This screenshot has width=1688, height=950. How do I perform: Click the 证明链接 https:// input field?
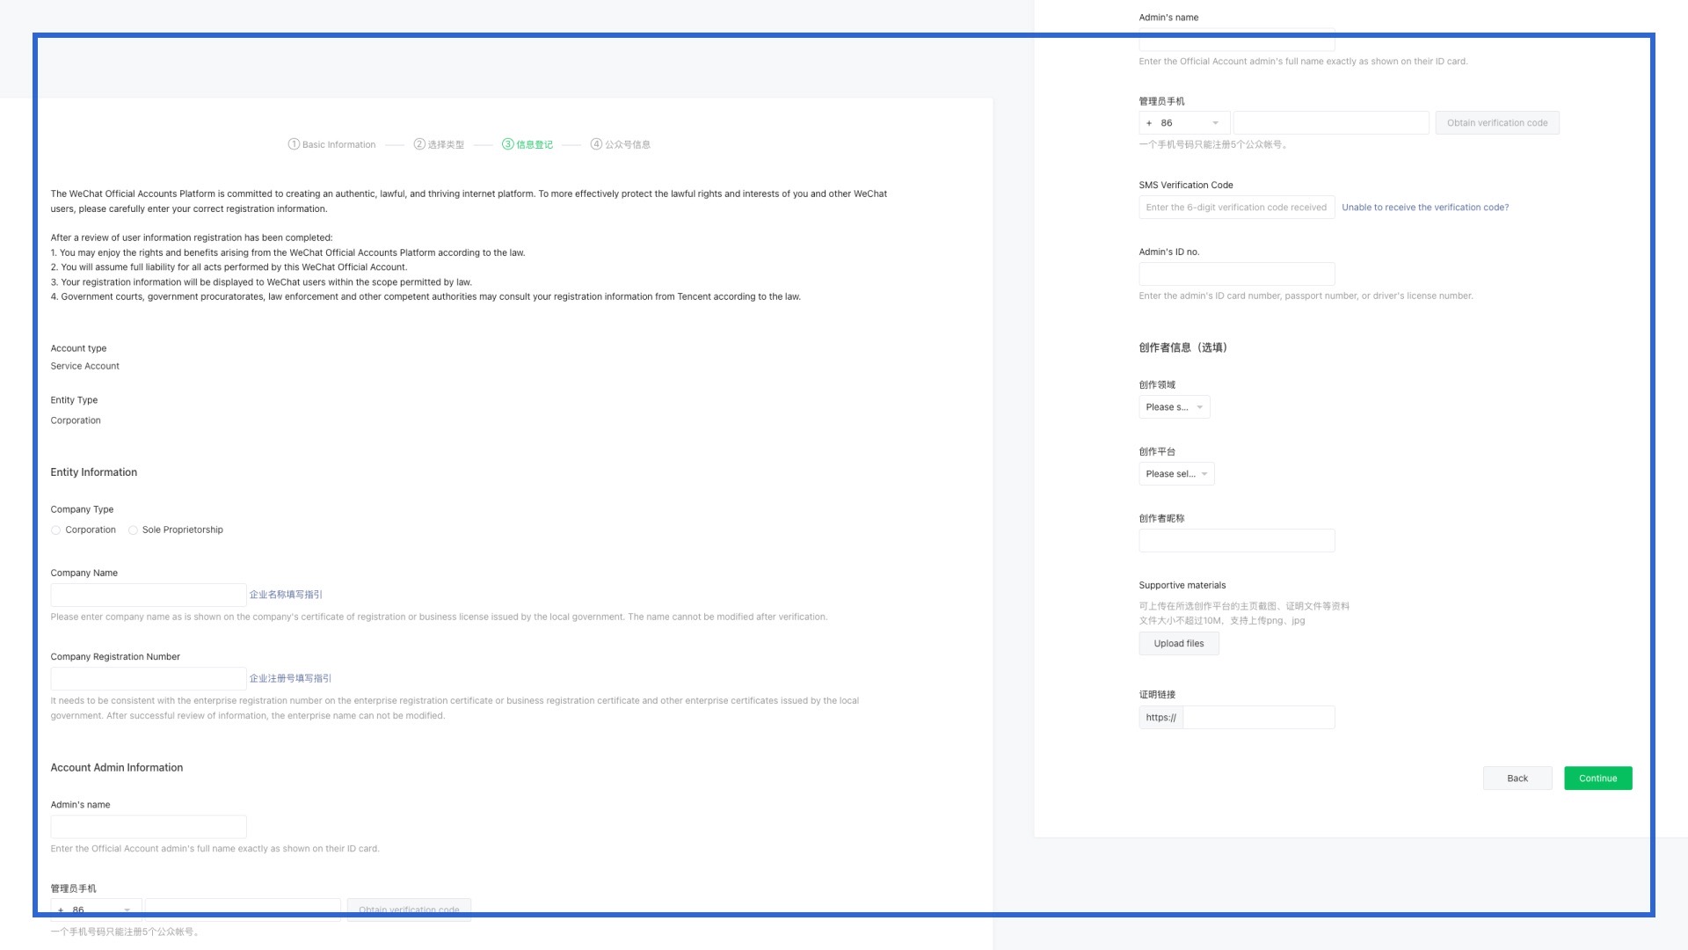click(x=1257, y=717)
